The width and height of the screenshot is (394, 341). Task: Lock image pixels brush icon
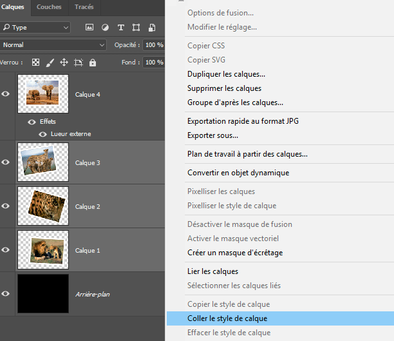[x=50, y=63]
